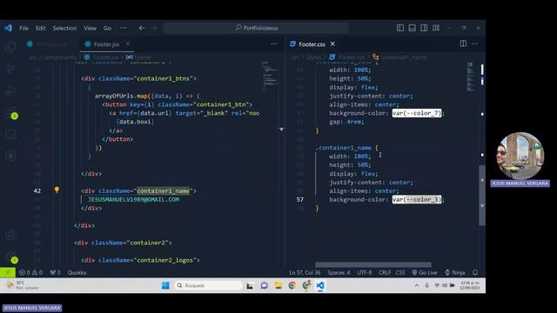557x313 pixels.
Task: Toggle the bottom panel layout icon
Action: [412, 28]
